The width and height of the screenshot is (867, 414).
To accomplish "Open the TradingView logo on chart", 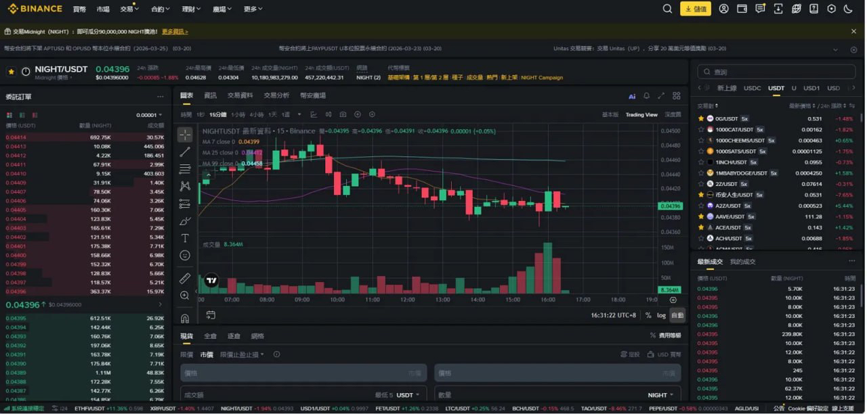I will coord(211,280).
